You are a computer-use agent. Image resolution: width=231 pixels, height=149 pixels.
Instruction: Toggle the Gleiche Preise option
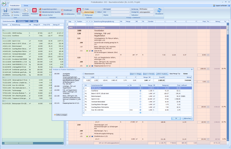[x=88, y=12]
